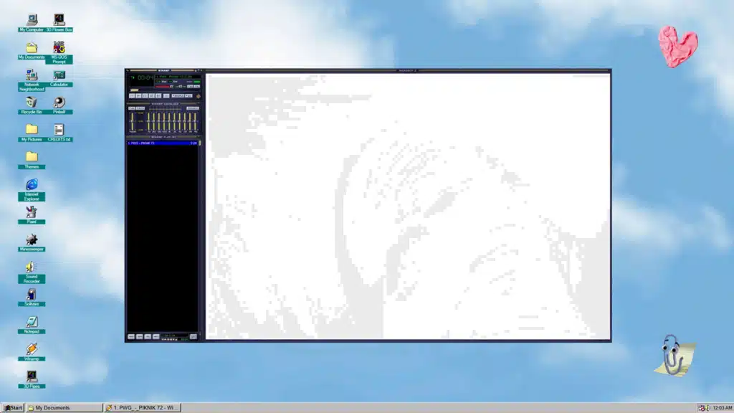Image resolution: width=734 pixels, height=413 pixels.
Task: Click the Minesweeper desktop icon
Action: pos(32,239)
